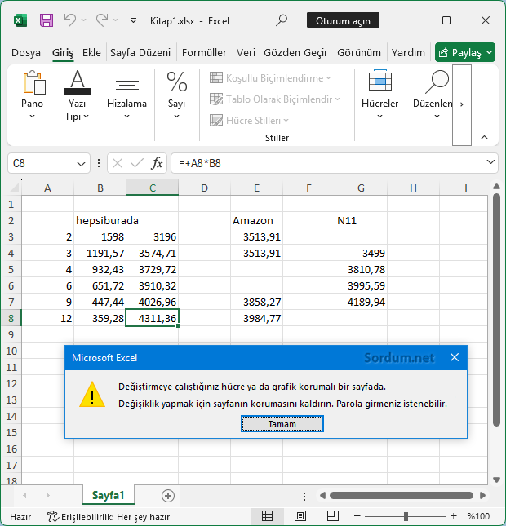Click the Oturum açın sign-in button
Image resolution: width=506 pixels, height=526 pixels.
[x=343, y=21]
